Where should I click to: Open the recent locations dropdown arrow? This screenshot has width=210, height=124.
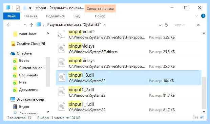[25, 25]
